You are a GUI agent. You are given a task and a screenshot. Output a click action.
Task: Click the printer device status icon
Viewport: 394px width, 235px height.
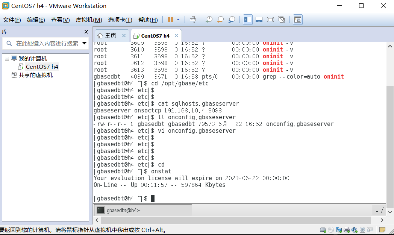347,230
